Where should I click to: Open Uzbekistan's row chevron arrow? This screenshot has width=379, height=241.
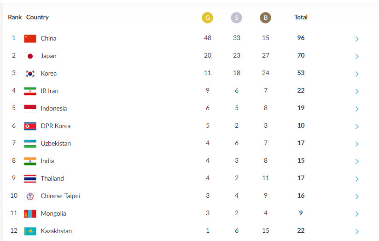click(357, 144)
